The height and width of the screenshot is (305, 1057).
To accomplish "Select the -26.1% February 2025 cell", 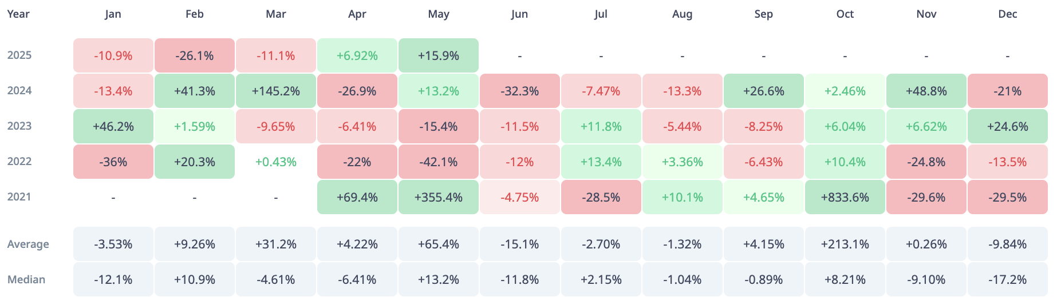I will (x=194, y=55).
